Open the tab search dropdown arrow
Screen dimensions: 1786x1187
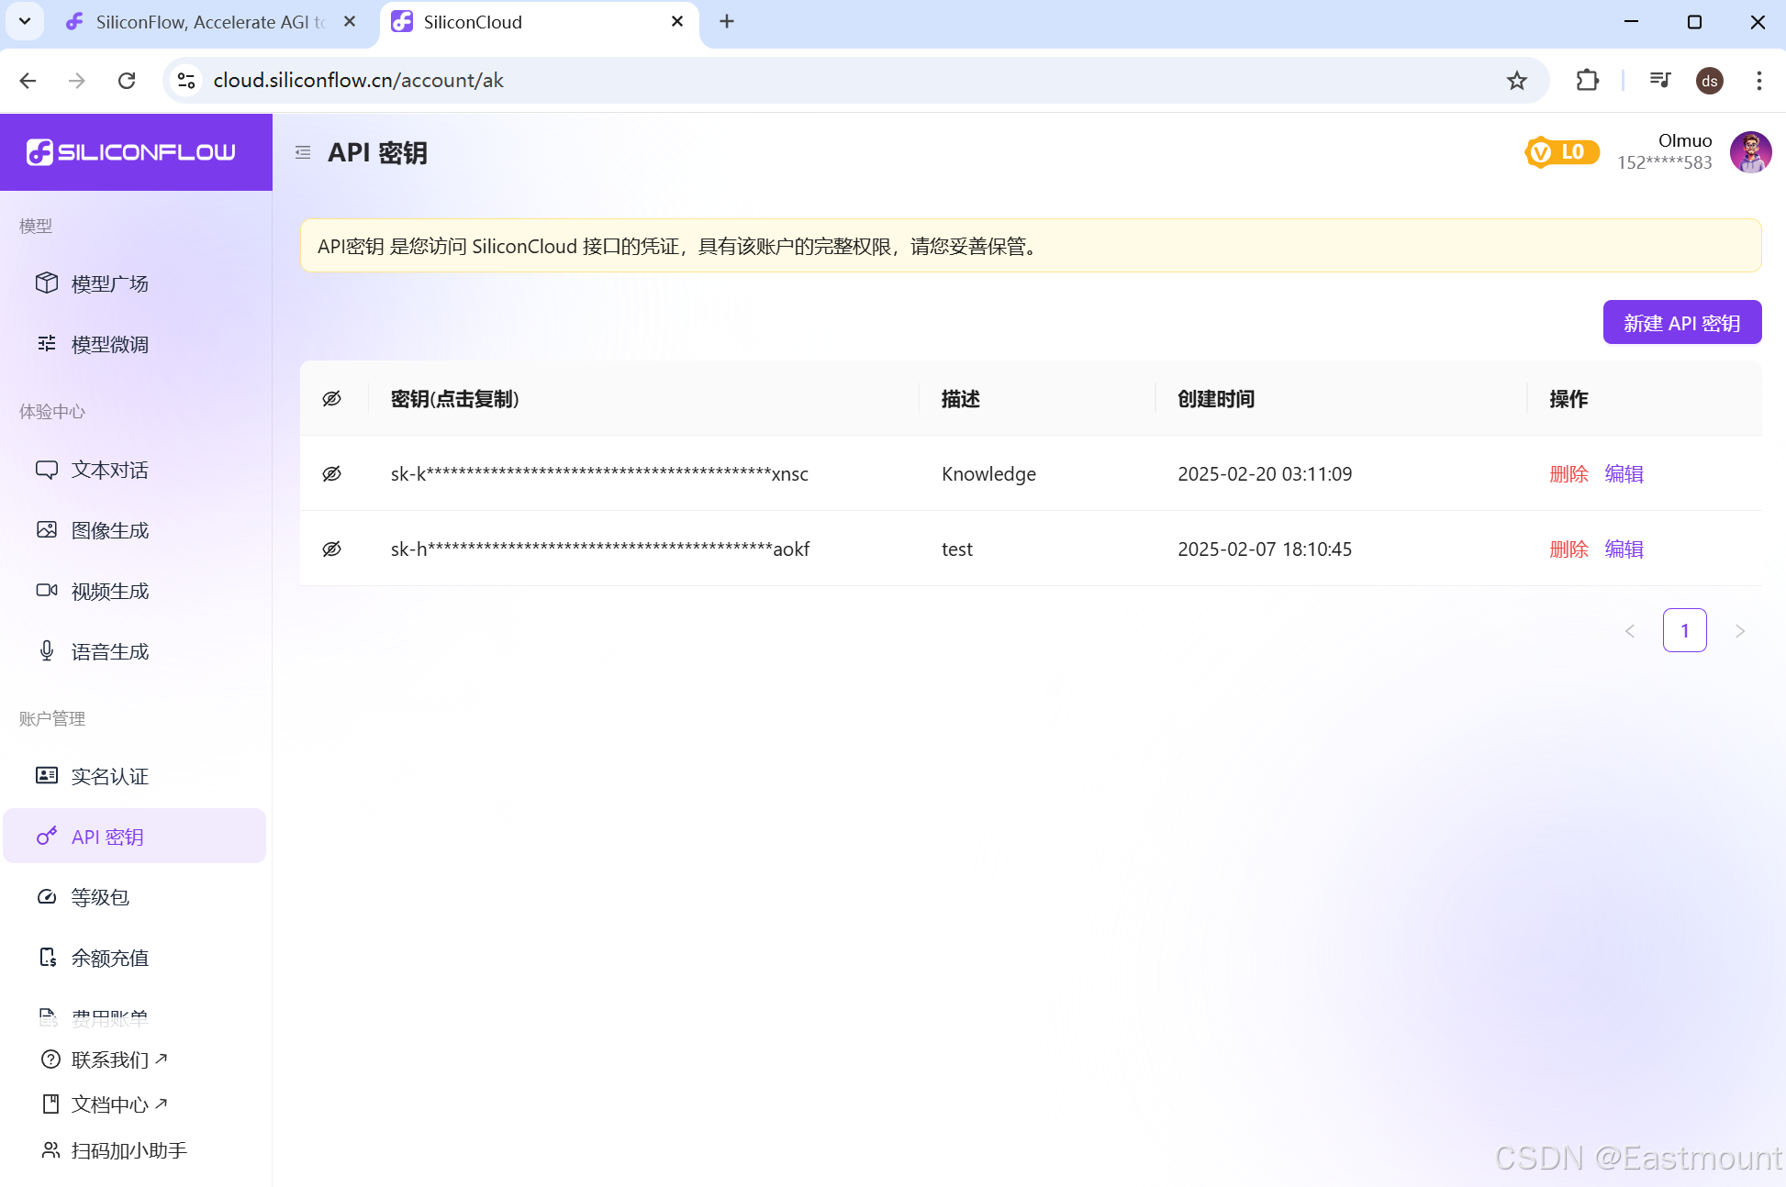pyautogui.click(x=25, y=21)
